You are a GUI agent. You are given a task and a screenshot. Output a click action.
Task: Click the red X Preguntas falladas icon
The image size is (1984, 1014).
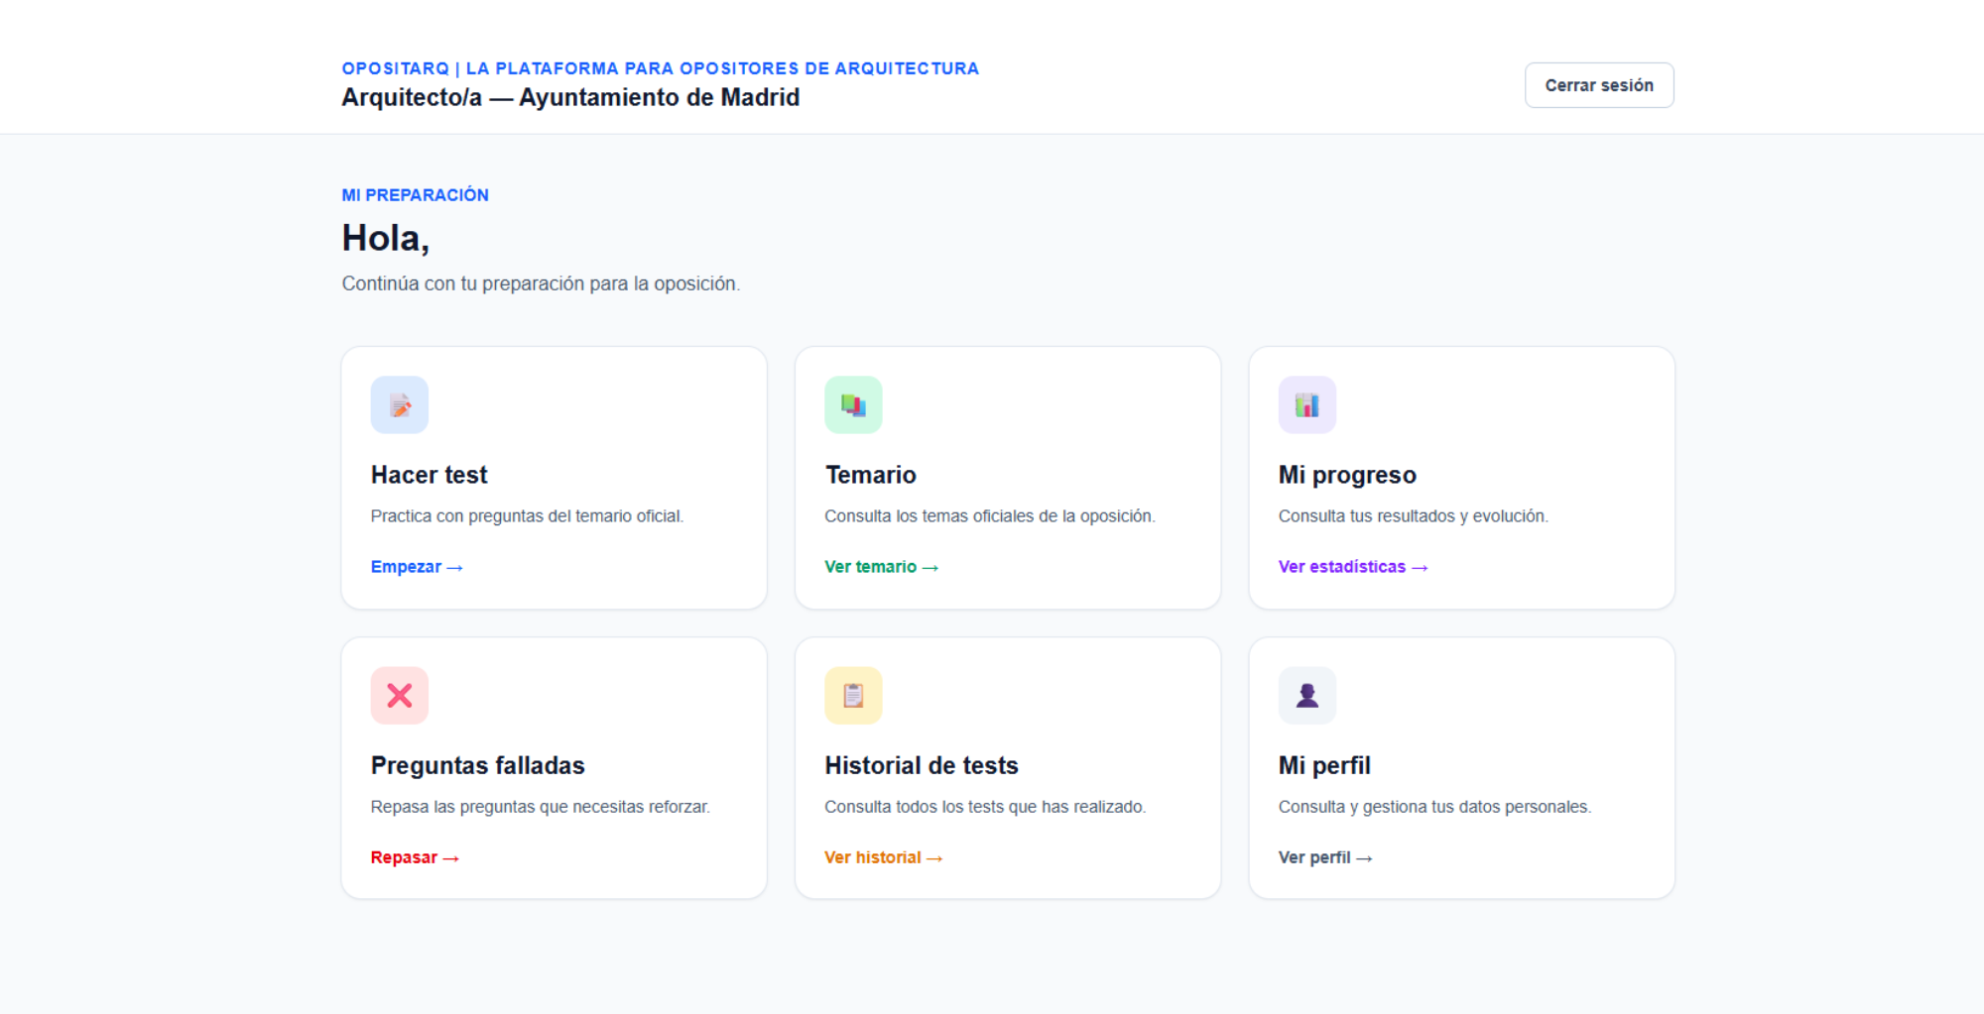coord(400,695)
